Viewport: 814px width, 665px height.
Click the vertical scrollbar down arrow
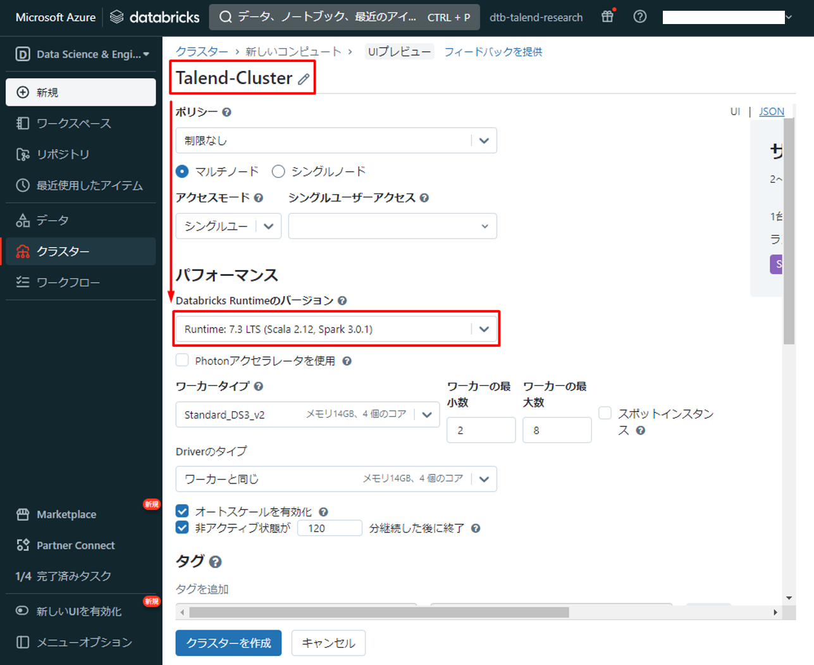pyautogui.click(x=789, y=598)
